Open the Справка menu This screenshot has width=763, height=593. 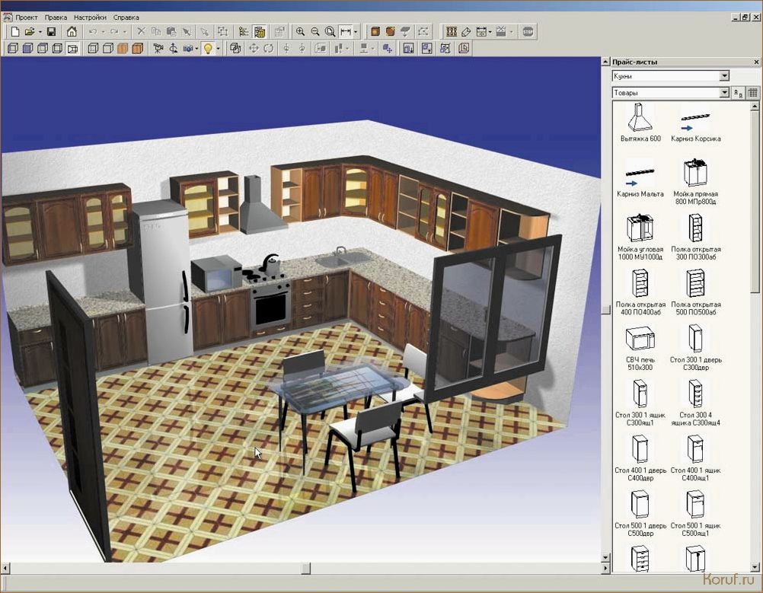pyautogui.click(x=126, y=17)
